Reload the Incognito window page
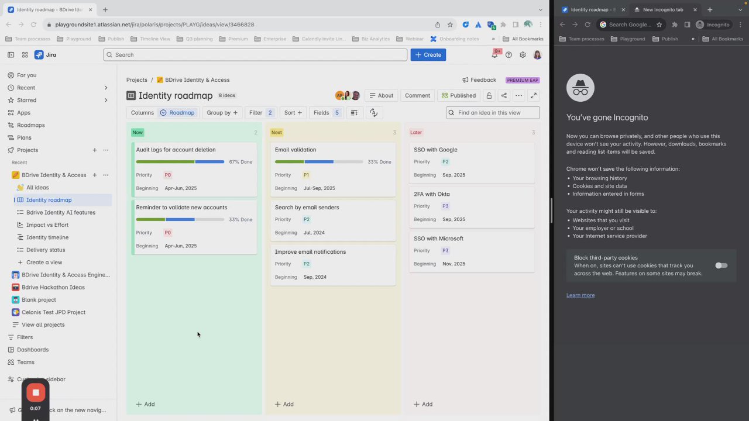Viewport: 749px width, 421px height. click(587, 25)
